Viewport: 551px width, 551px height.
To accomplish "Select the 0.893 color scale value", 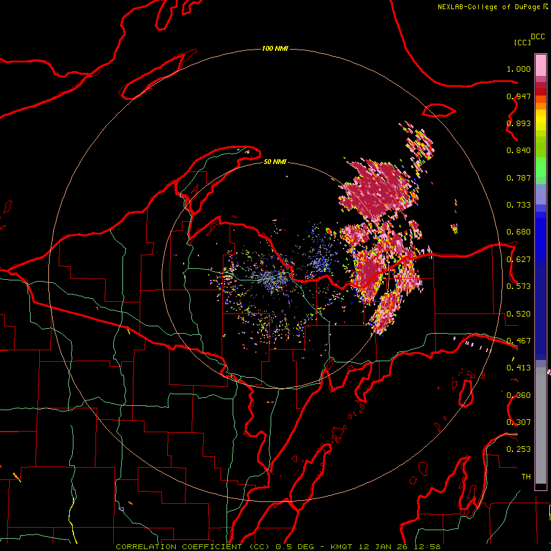I will pyautogui.click(x=519, y=123).
